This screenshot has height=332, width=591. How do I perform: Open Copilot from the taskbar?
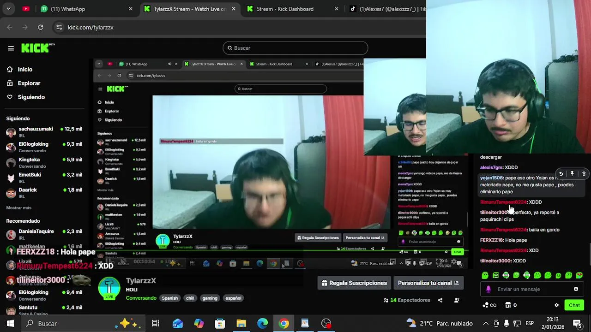point(199,323)
